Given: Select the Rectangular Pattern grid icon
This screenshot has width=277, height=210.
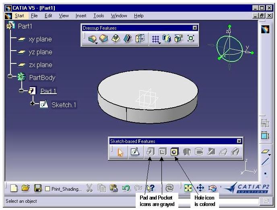Looking at the screenshot, I should point(155,39).
